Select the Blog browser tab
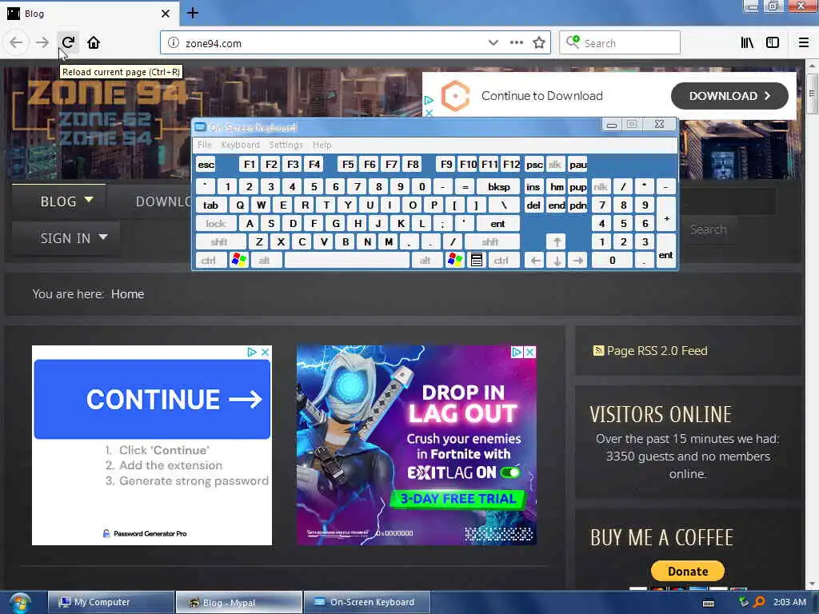Screen dimensions: 819x614 click(89, 14)
